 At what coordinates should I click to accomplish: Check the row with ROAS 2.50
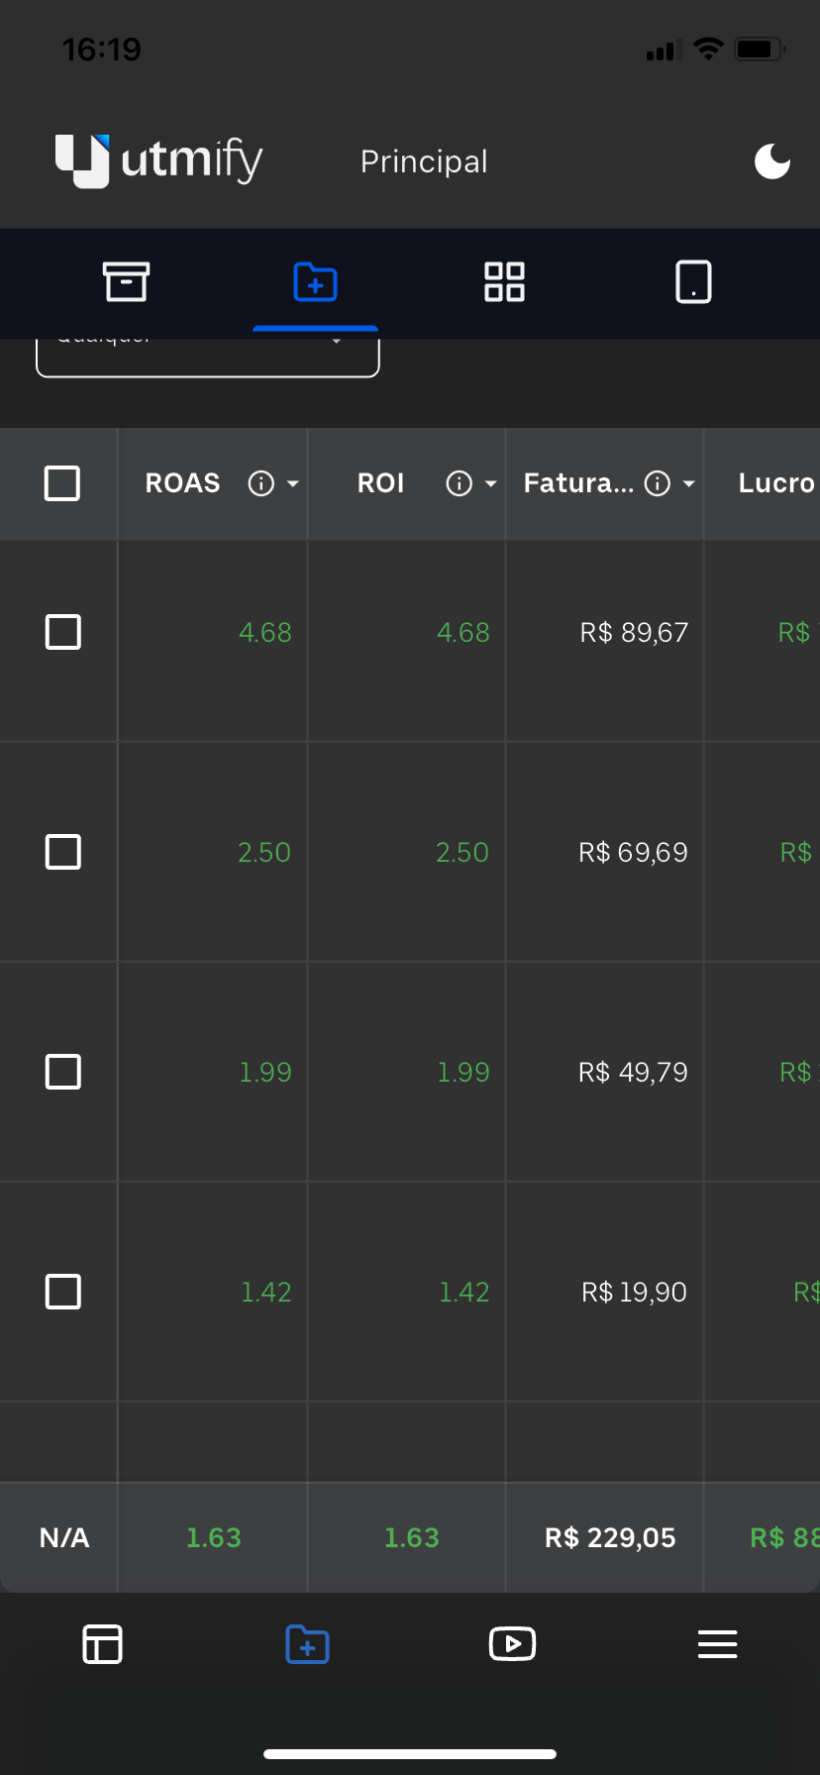pyautogui.click(x=63, y=852)
